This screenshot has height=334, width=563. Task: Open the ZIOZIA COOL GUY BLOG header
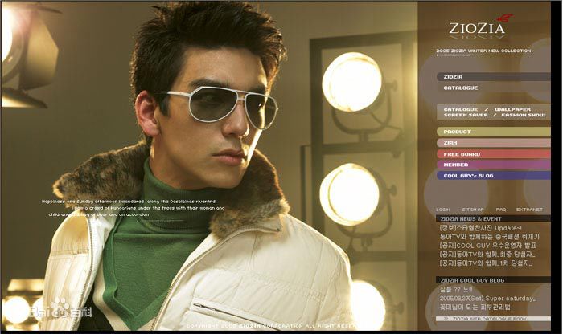(475, 279)
